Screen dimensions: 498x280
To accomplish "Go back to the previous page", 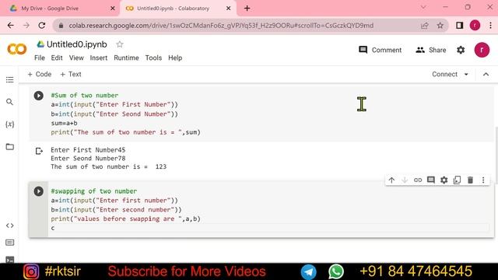I will (x=10, y=26).
